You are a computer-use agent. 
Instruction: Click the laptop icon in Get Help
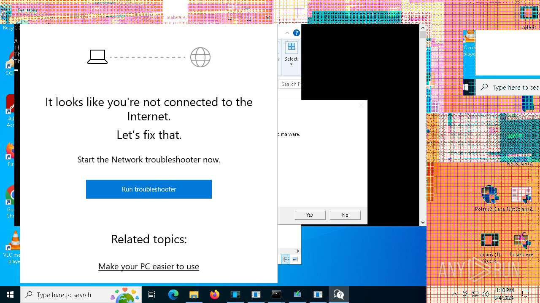(x=97, y=57)
